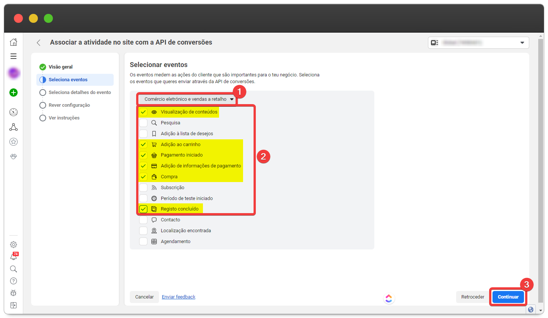The image size is (548, 318).
Task: Open the help question mark icon
Action: [14, 281]
